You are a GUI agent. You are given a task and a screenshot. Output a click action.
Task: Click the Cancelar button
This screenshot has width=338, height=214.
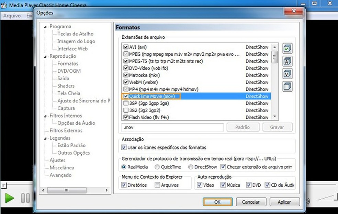coord(251,202)
